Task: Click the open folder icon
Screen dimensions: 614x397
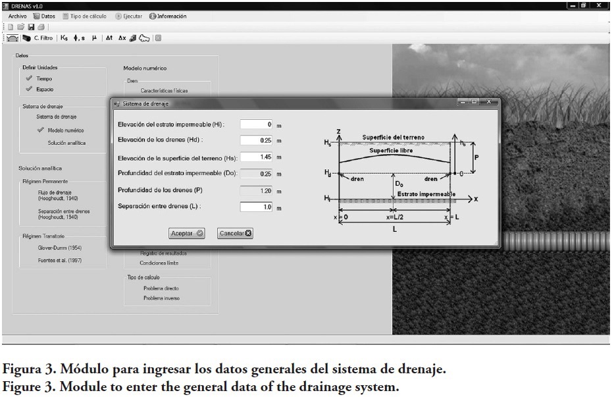Action: [20, 27]
